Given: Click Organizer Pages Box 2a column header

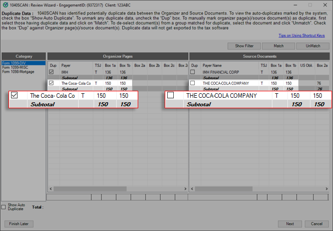Looking at the screenshot, I should 140,65.
